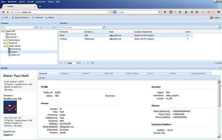Click the Edit pencil button under General tab
222x140 pixels.
coord(42,78)
